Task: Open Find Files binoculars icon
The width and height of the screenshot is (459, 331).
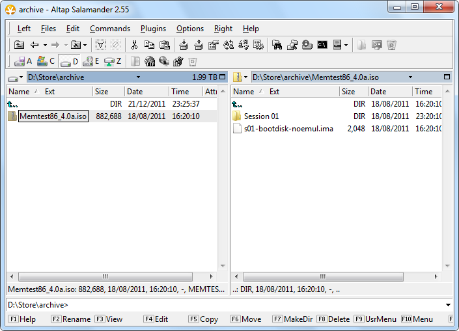Action: coord(277,45)
